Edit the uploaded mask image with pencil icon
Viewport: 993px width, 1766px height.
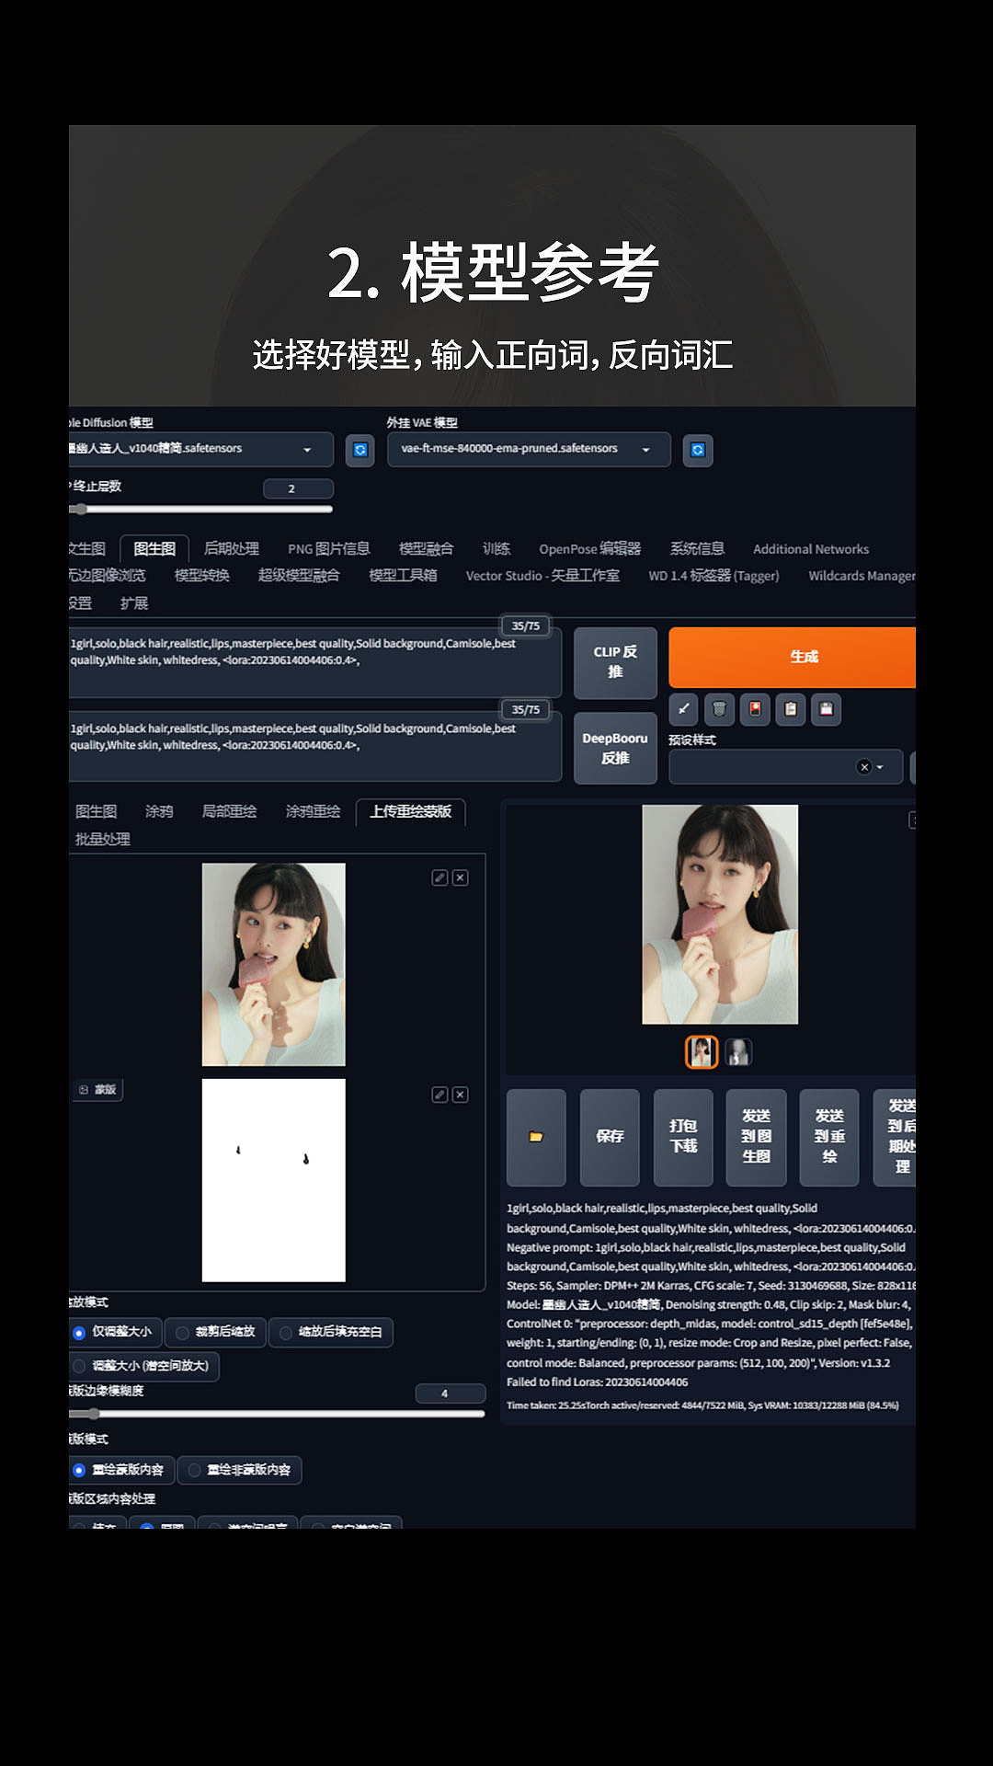[439, 1095]
